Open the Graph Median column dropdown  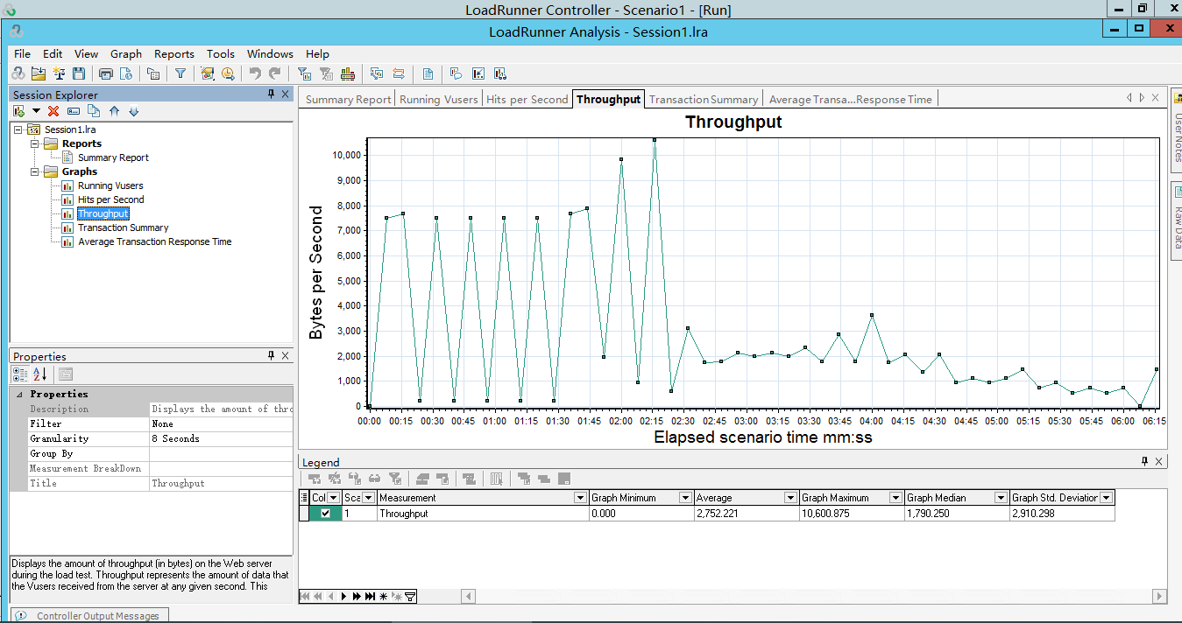coord(1001,498)
